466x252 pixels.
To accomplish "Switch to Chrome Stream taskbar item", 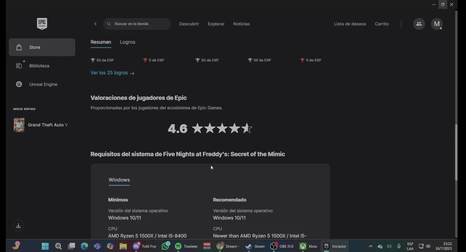I will [228, 246].
